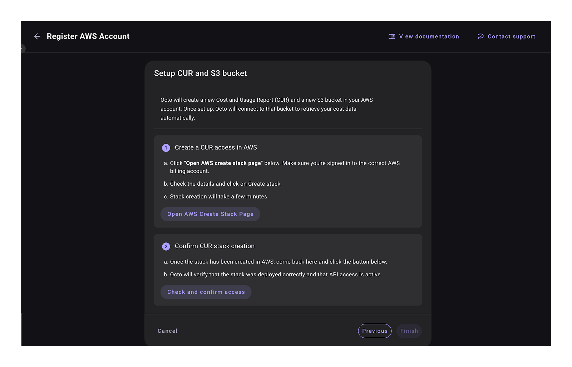Go back using the Previous button
This screenshot has width=572, height=367.
(x=375, y=331)
